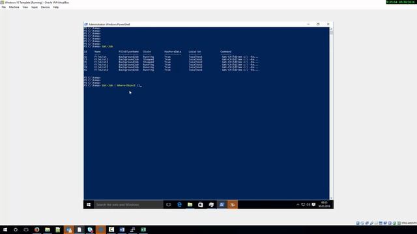This screenshot has height=234, width=417.
Task: Expand the guest system tray hidden icons
Action: [x=298, y=205]
